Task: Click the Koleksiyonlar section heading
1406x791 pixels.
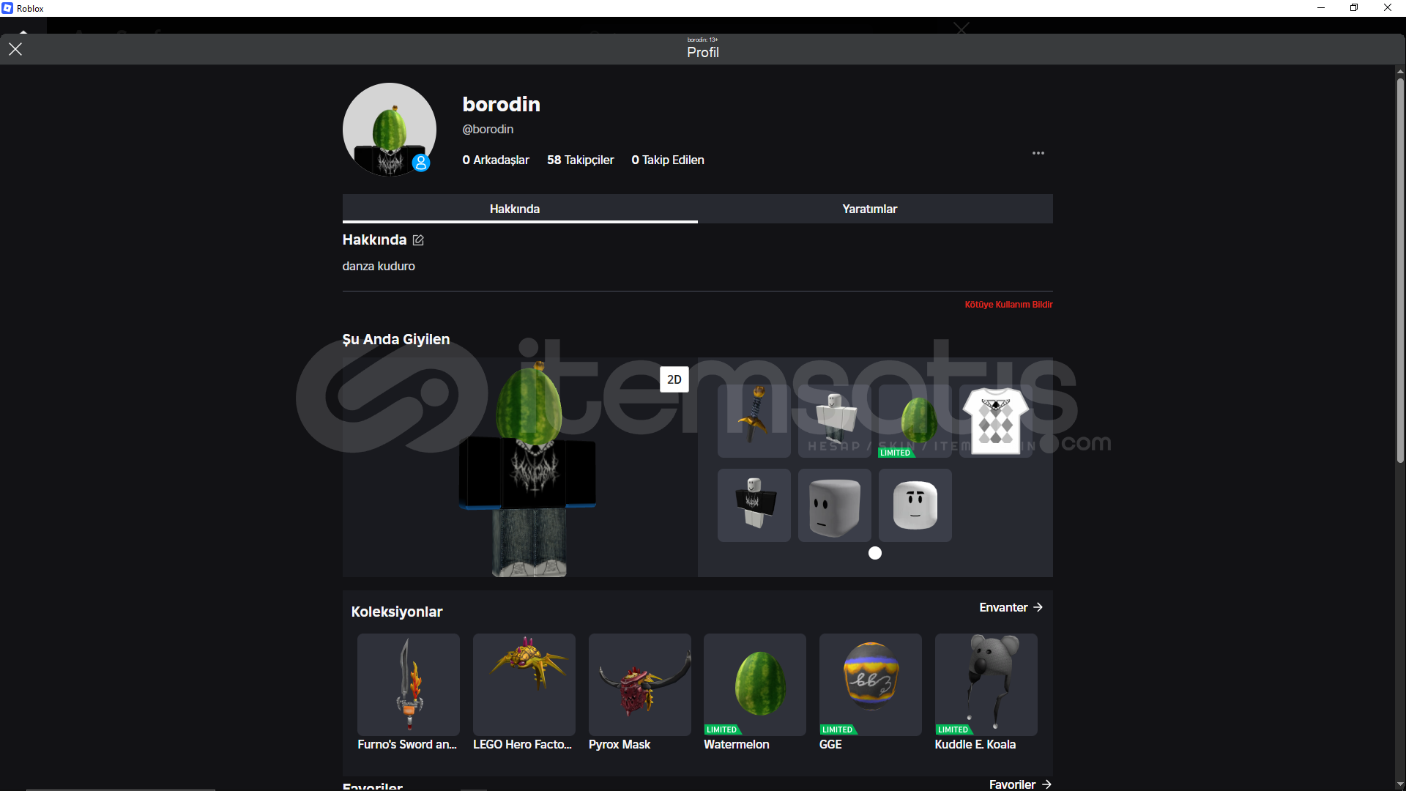Action: click(397, 612)
